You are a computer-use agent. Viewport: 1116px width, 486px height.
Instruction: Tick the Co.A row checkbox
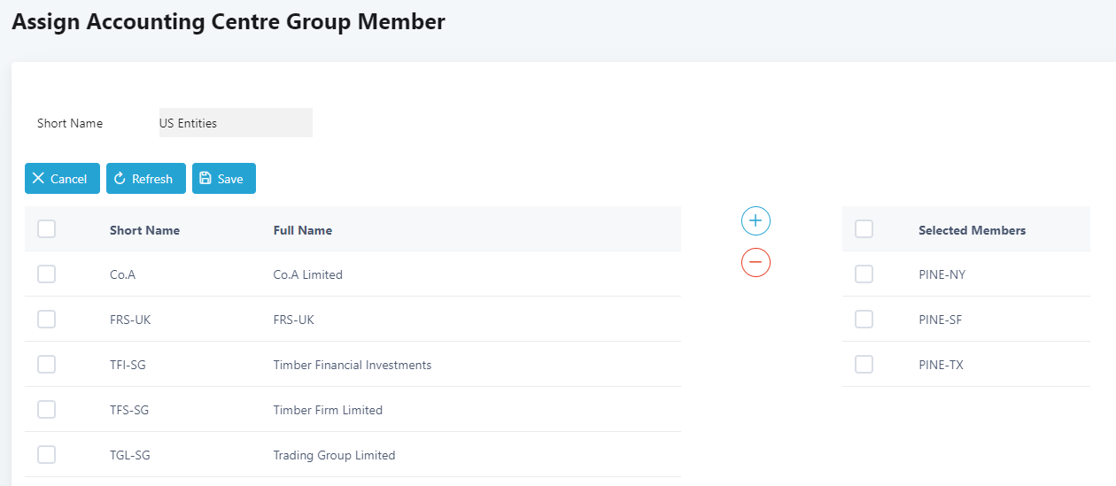pyautogui.click(x=47, y=274)
